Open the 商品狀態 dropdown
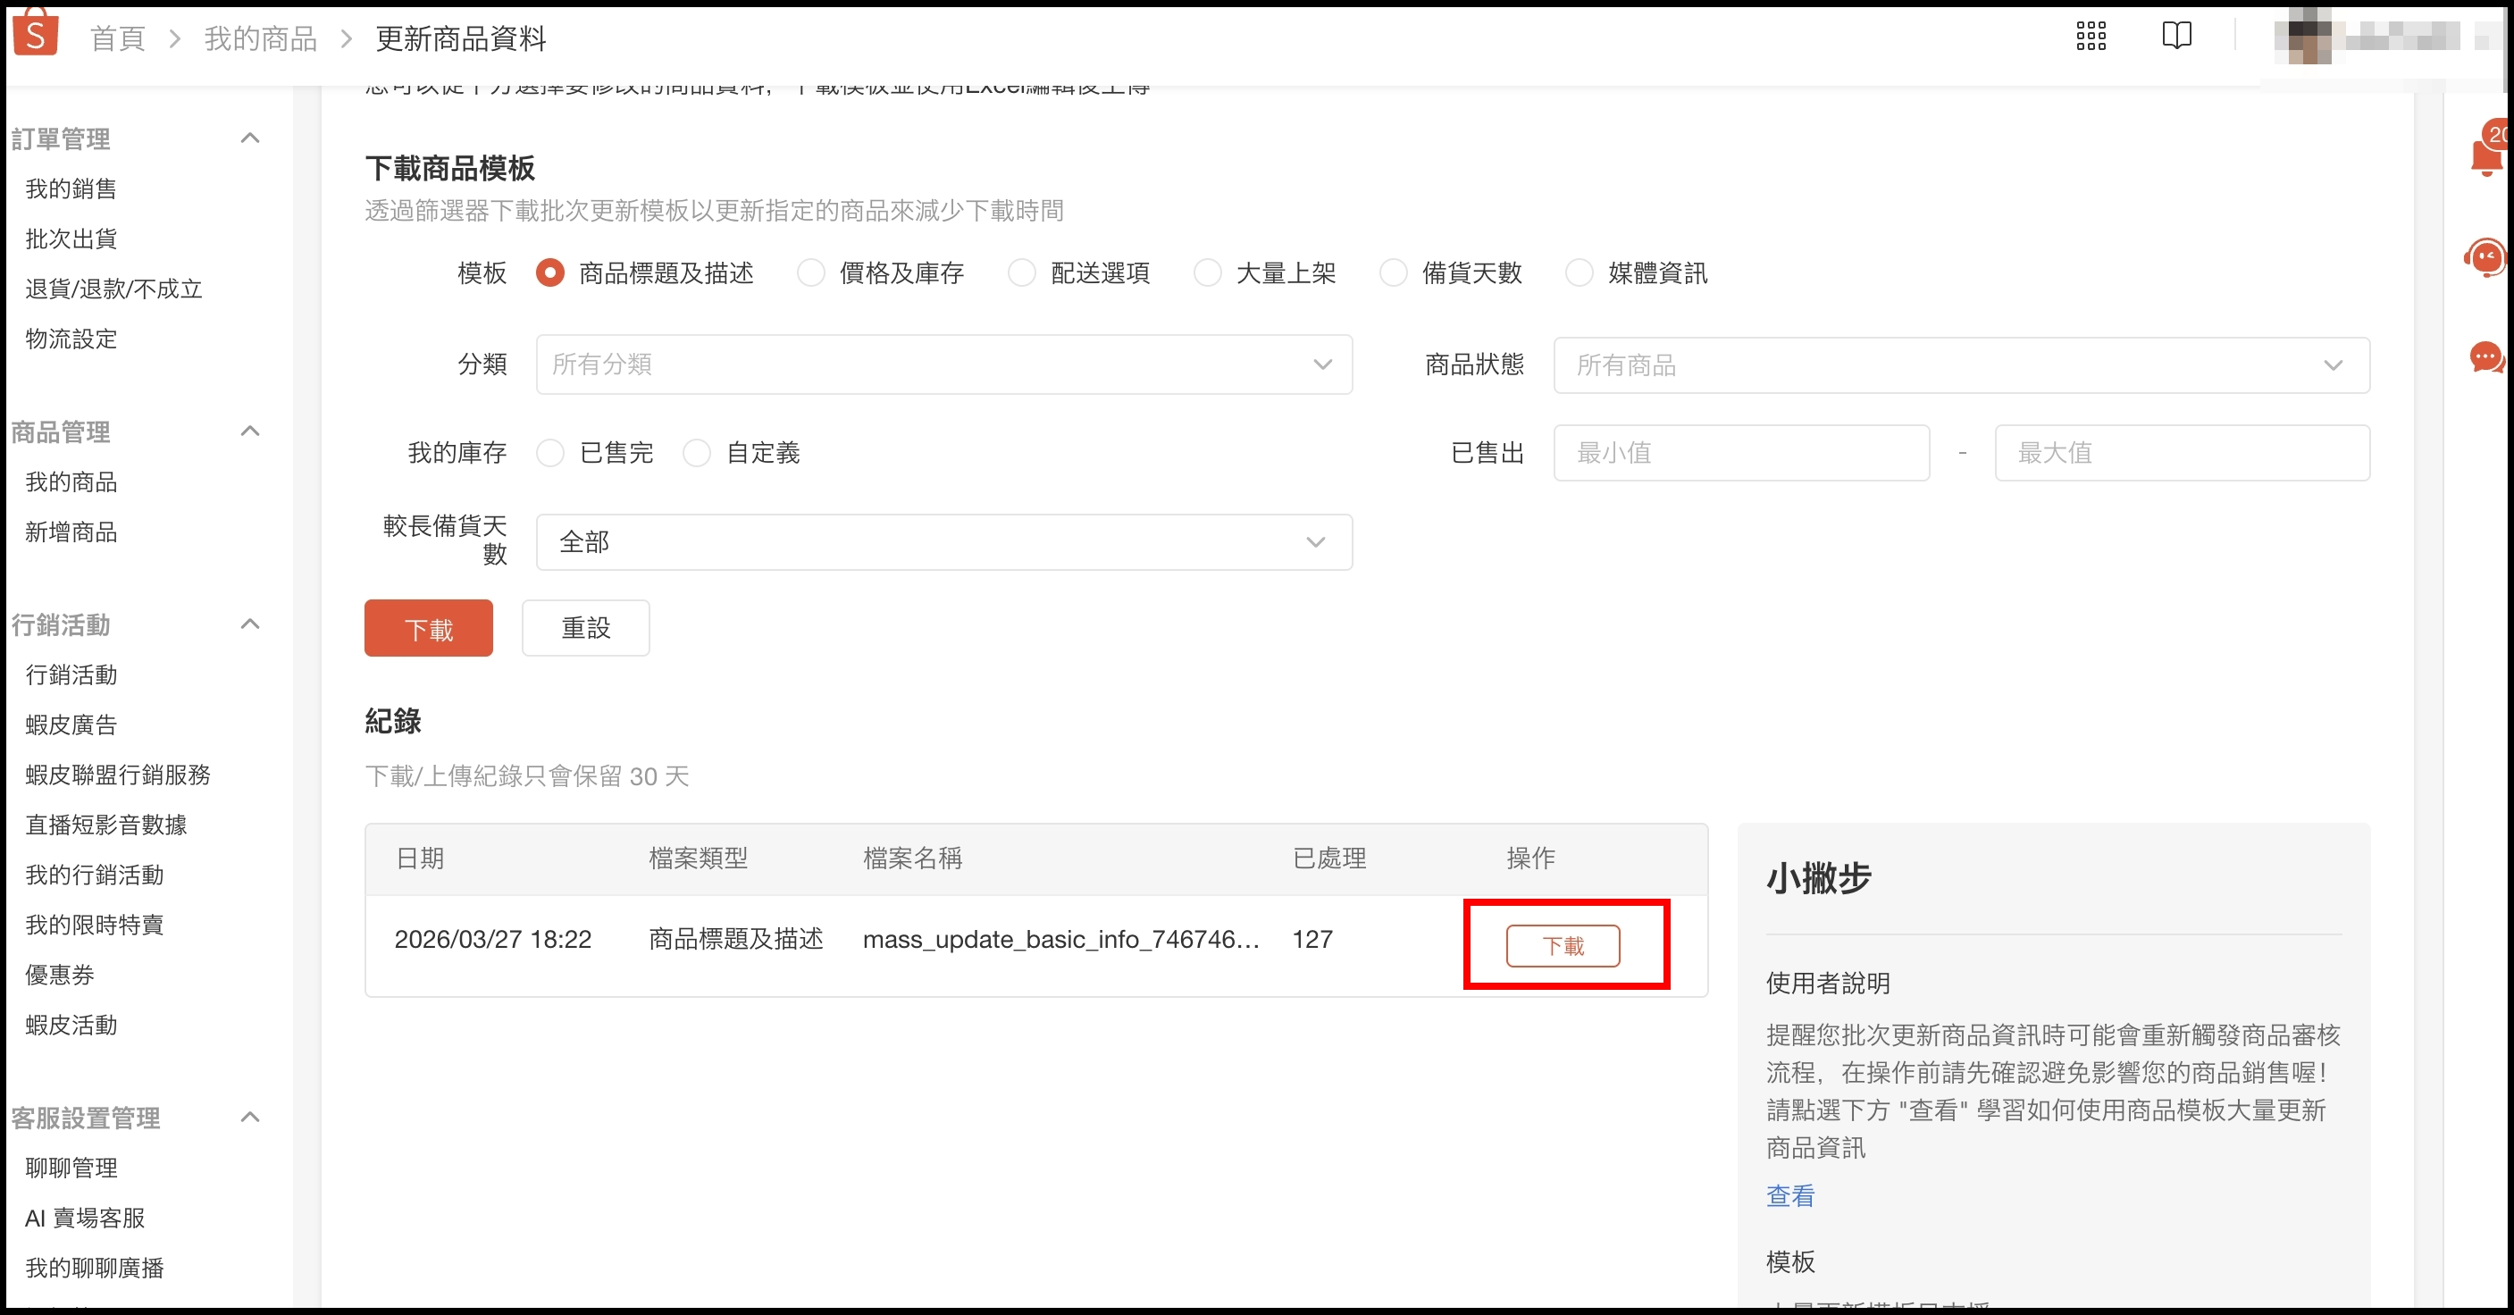 tap(1961, 365)
